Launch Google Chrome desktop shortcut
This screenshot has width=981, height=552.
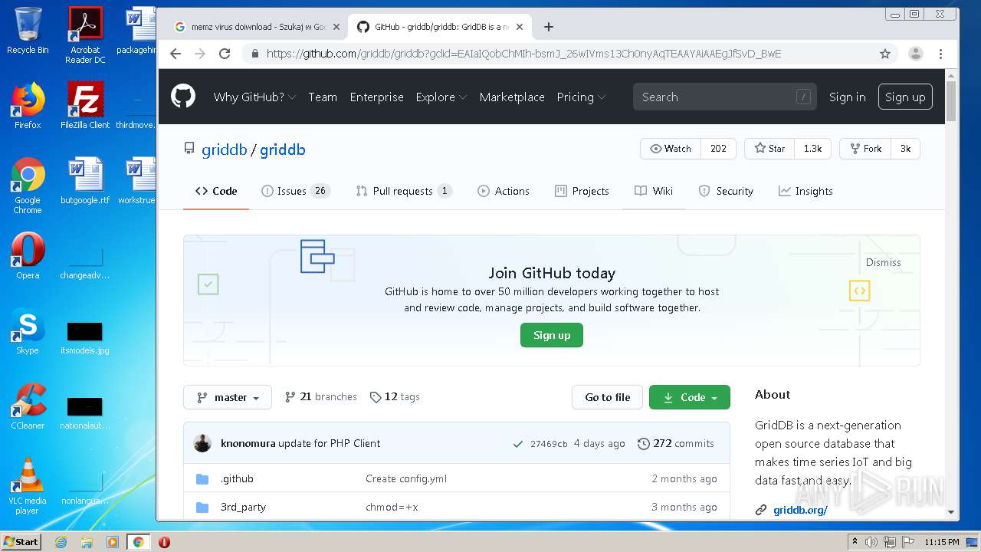[28, 186]
